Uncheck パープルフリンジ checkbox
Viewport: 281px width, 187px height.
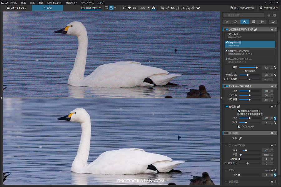click(x=239, y=127)
